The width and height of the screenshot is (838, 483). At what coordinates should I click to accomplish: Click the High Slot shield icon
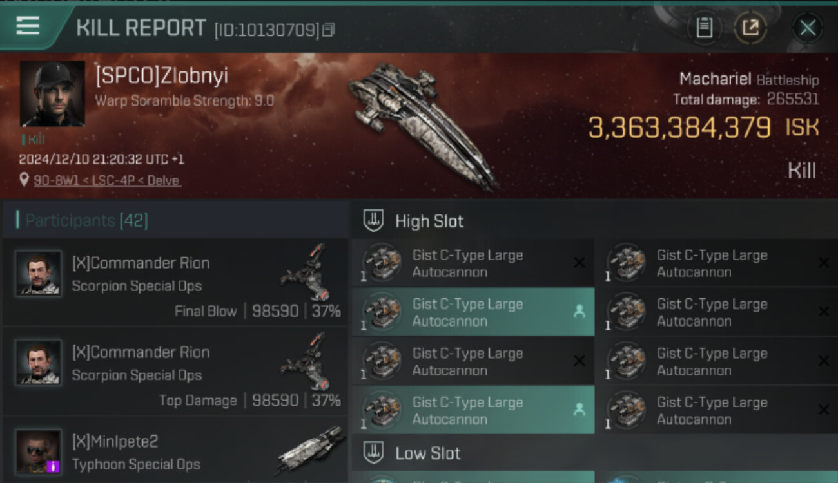(x=374, y=221)
